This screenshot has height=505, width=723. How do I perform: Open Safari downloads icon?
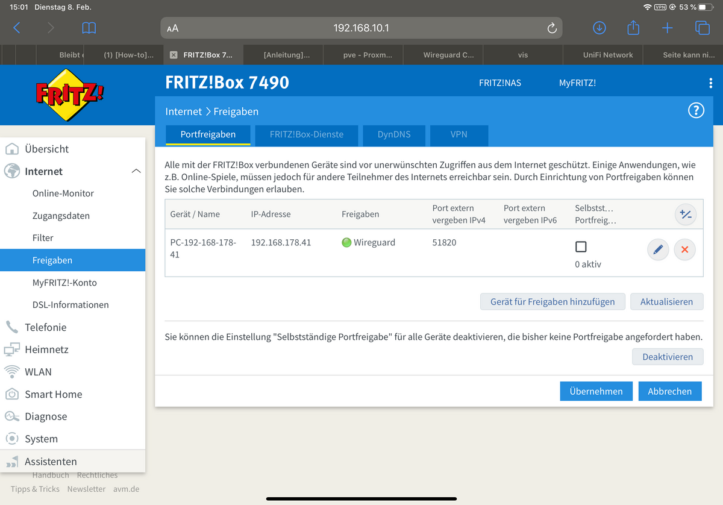pyautogui.click(x=599, y=28)
